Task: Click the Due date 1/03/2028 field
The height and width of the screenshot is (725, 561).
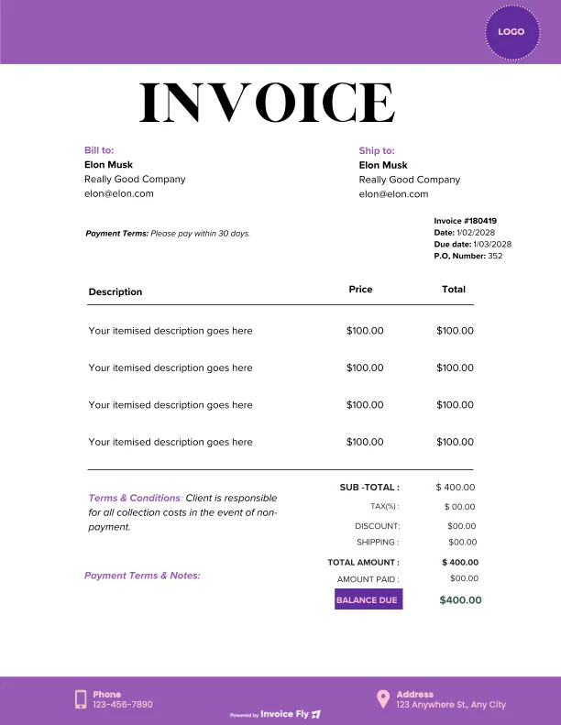Action: click(472, 245)
